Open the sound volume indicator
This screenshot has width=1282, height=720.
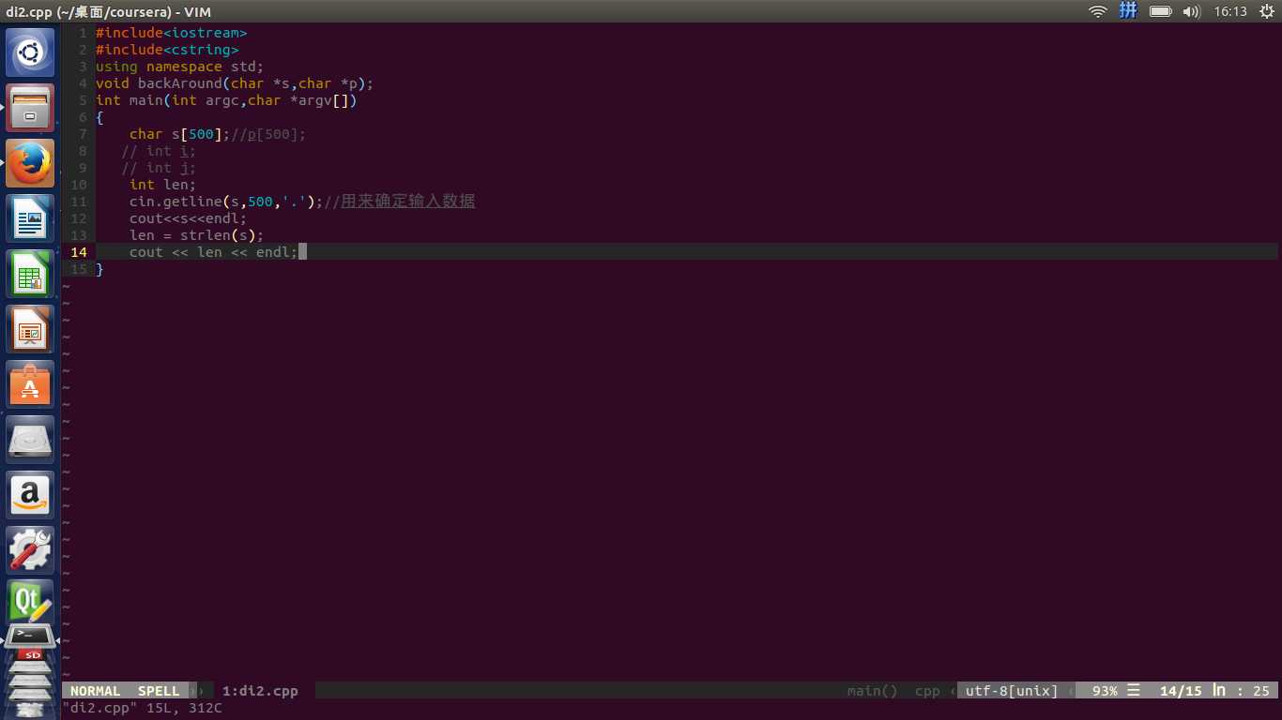click(1192, 11)
